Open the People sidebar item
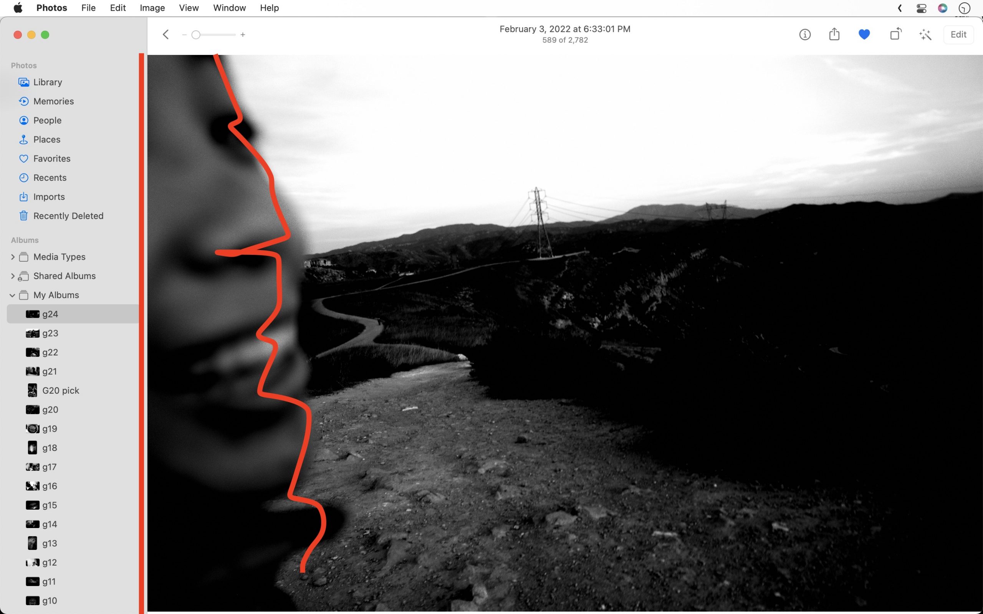983x614 pixels. pyautogui.click(x=47, y=120)
